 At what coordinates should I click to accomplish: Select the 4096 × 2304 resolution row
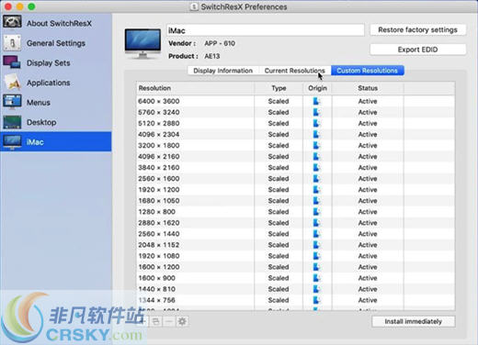[x=295, y=134]
